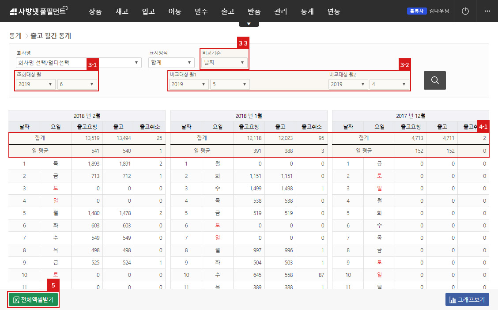Click the power/logout icon at top right
The image size is (498, 310).
tap(465, 11)
